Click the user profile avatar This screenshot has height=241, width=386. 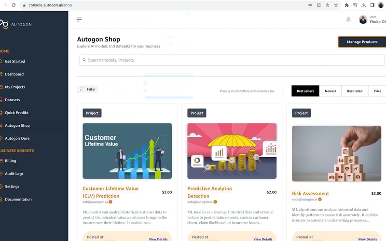pos(363,19)
